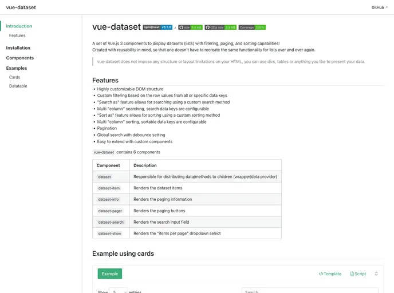Click 'Global search with debounce setting' bullet
394x293 pixels.
tap(131, 135)
